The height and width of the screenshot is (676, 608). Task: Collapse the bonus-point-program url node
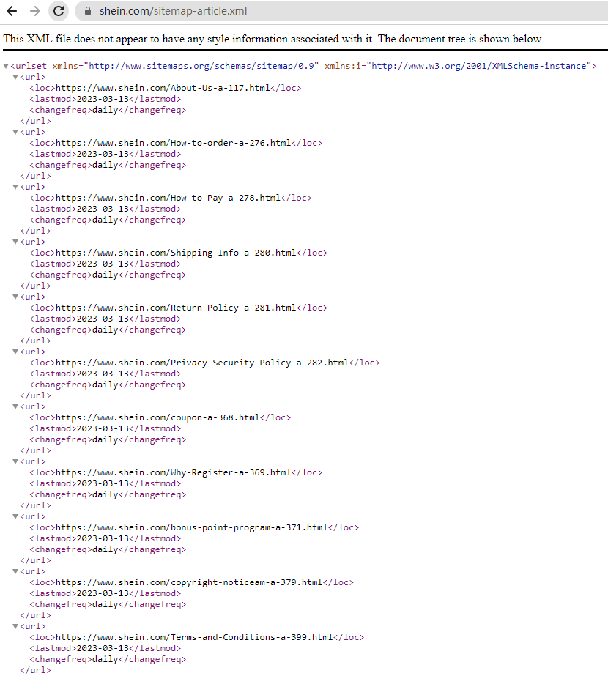15,516
